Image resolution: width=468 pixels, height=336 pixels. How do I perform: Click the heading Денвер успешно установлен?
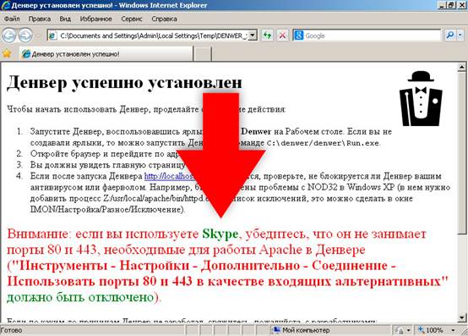click(124, 82)
